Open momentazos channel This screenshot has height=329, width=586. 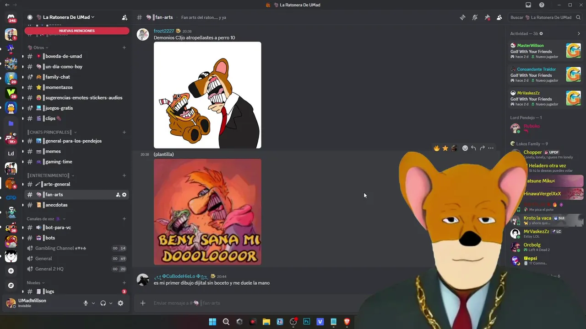[77, 87]
